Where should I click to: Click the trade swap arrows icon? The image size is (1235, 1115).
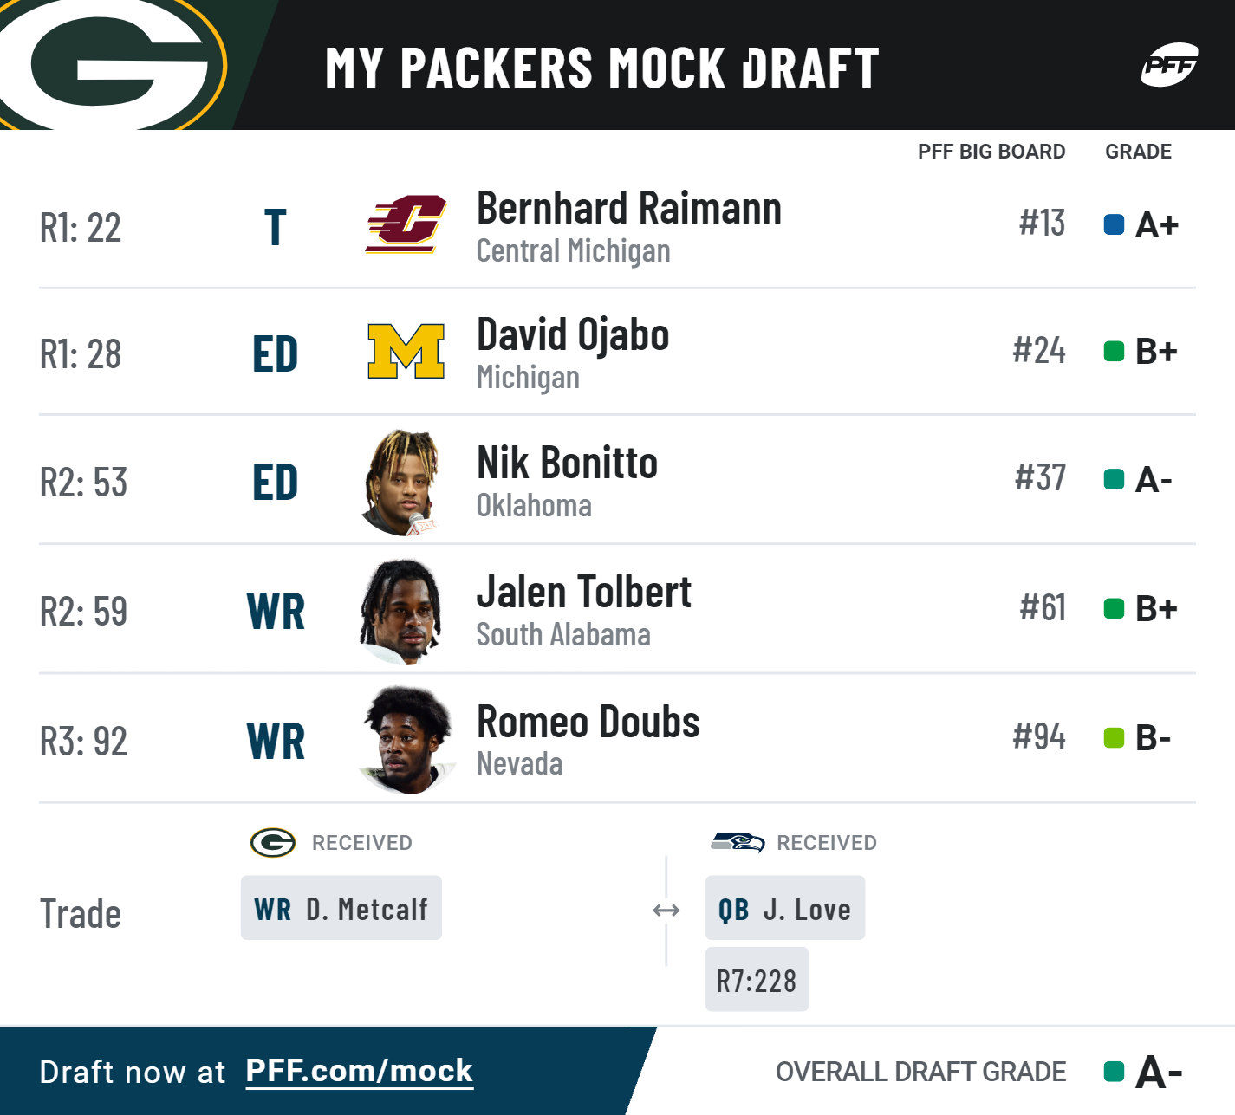666,910
